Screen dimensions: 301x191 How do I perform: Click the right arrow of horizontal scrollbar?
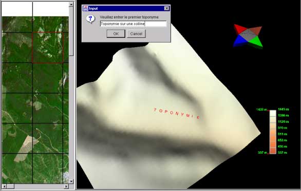coord(66,186)
